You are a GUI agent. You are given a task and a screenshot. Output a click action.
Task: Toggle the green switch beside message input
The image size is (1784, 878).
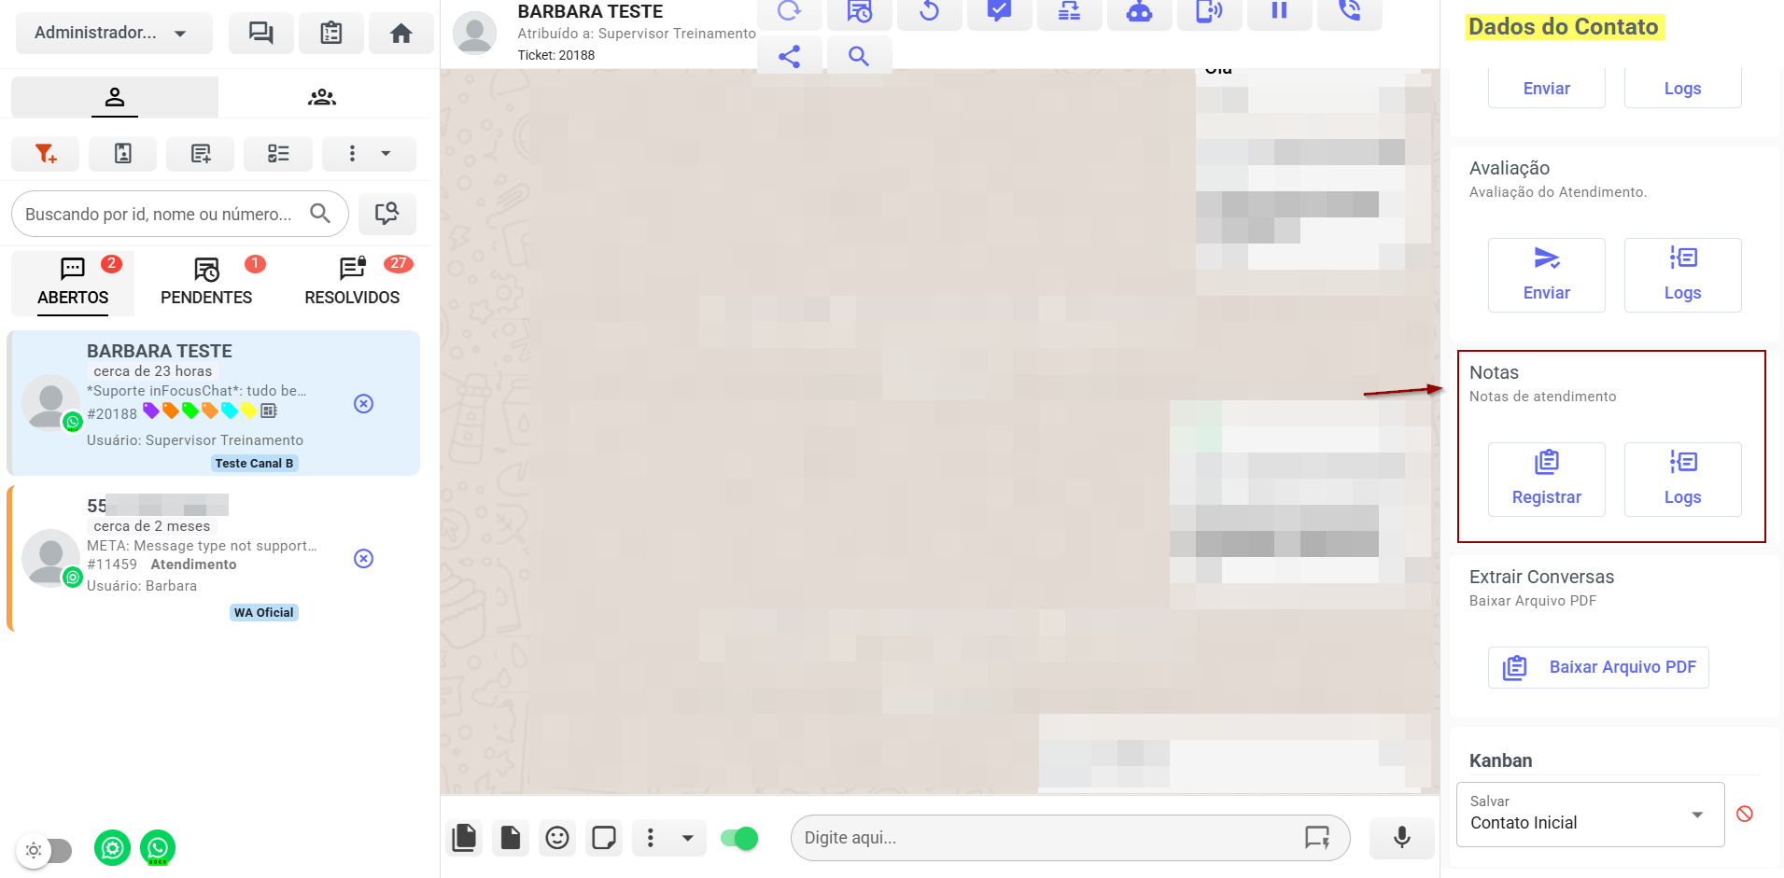[739, 838]
